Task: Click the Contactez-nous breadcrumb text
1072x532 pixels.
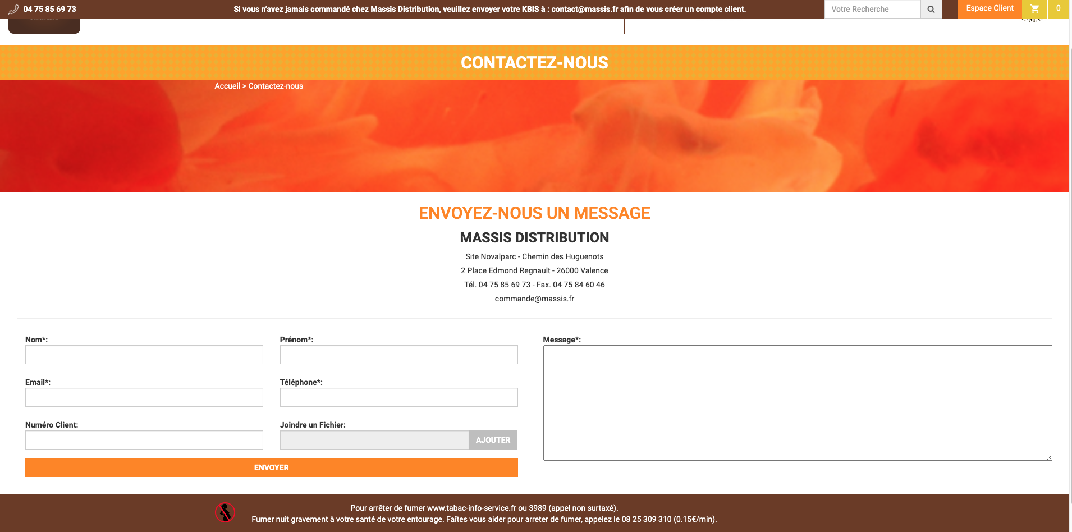Action: pos(276,86)
